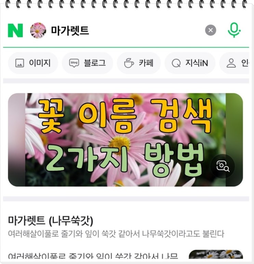254x264 pixels.
Task: Open the large pink daisy banner image
Action: coord(125,140)
